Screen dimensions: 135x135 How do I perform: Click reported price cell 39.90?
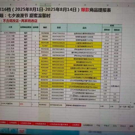(x=116, y=50)
